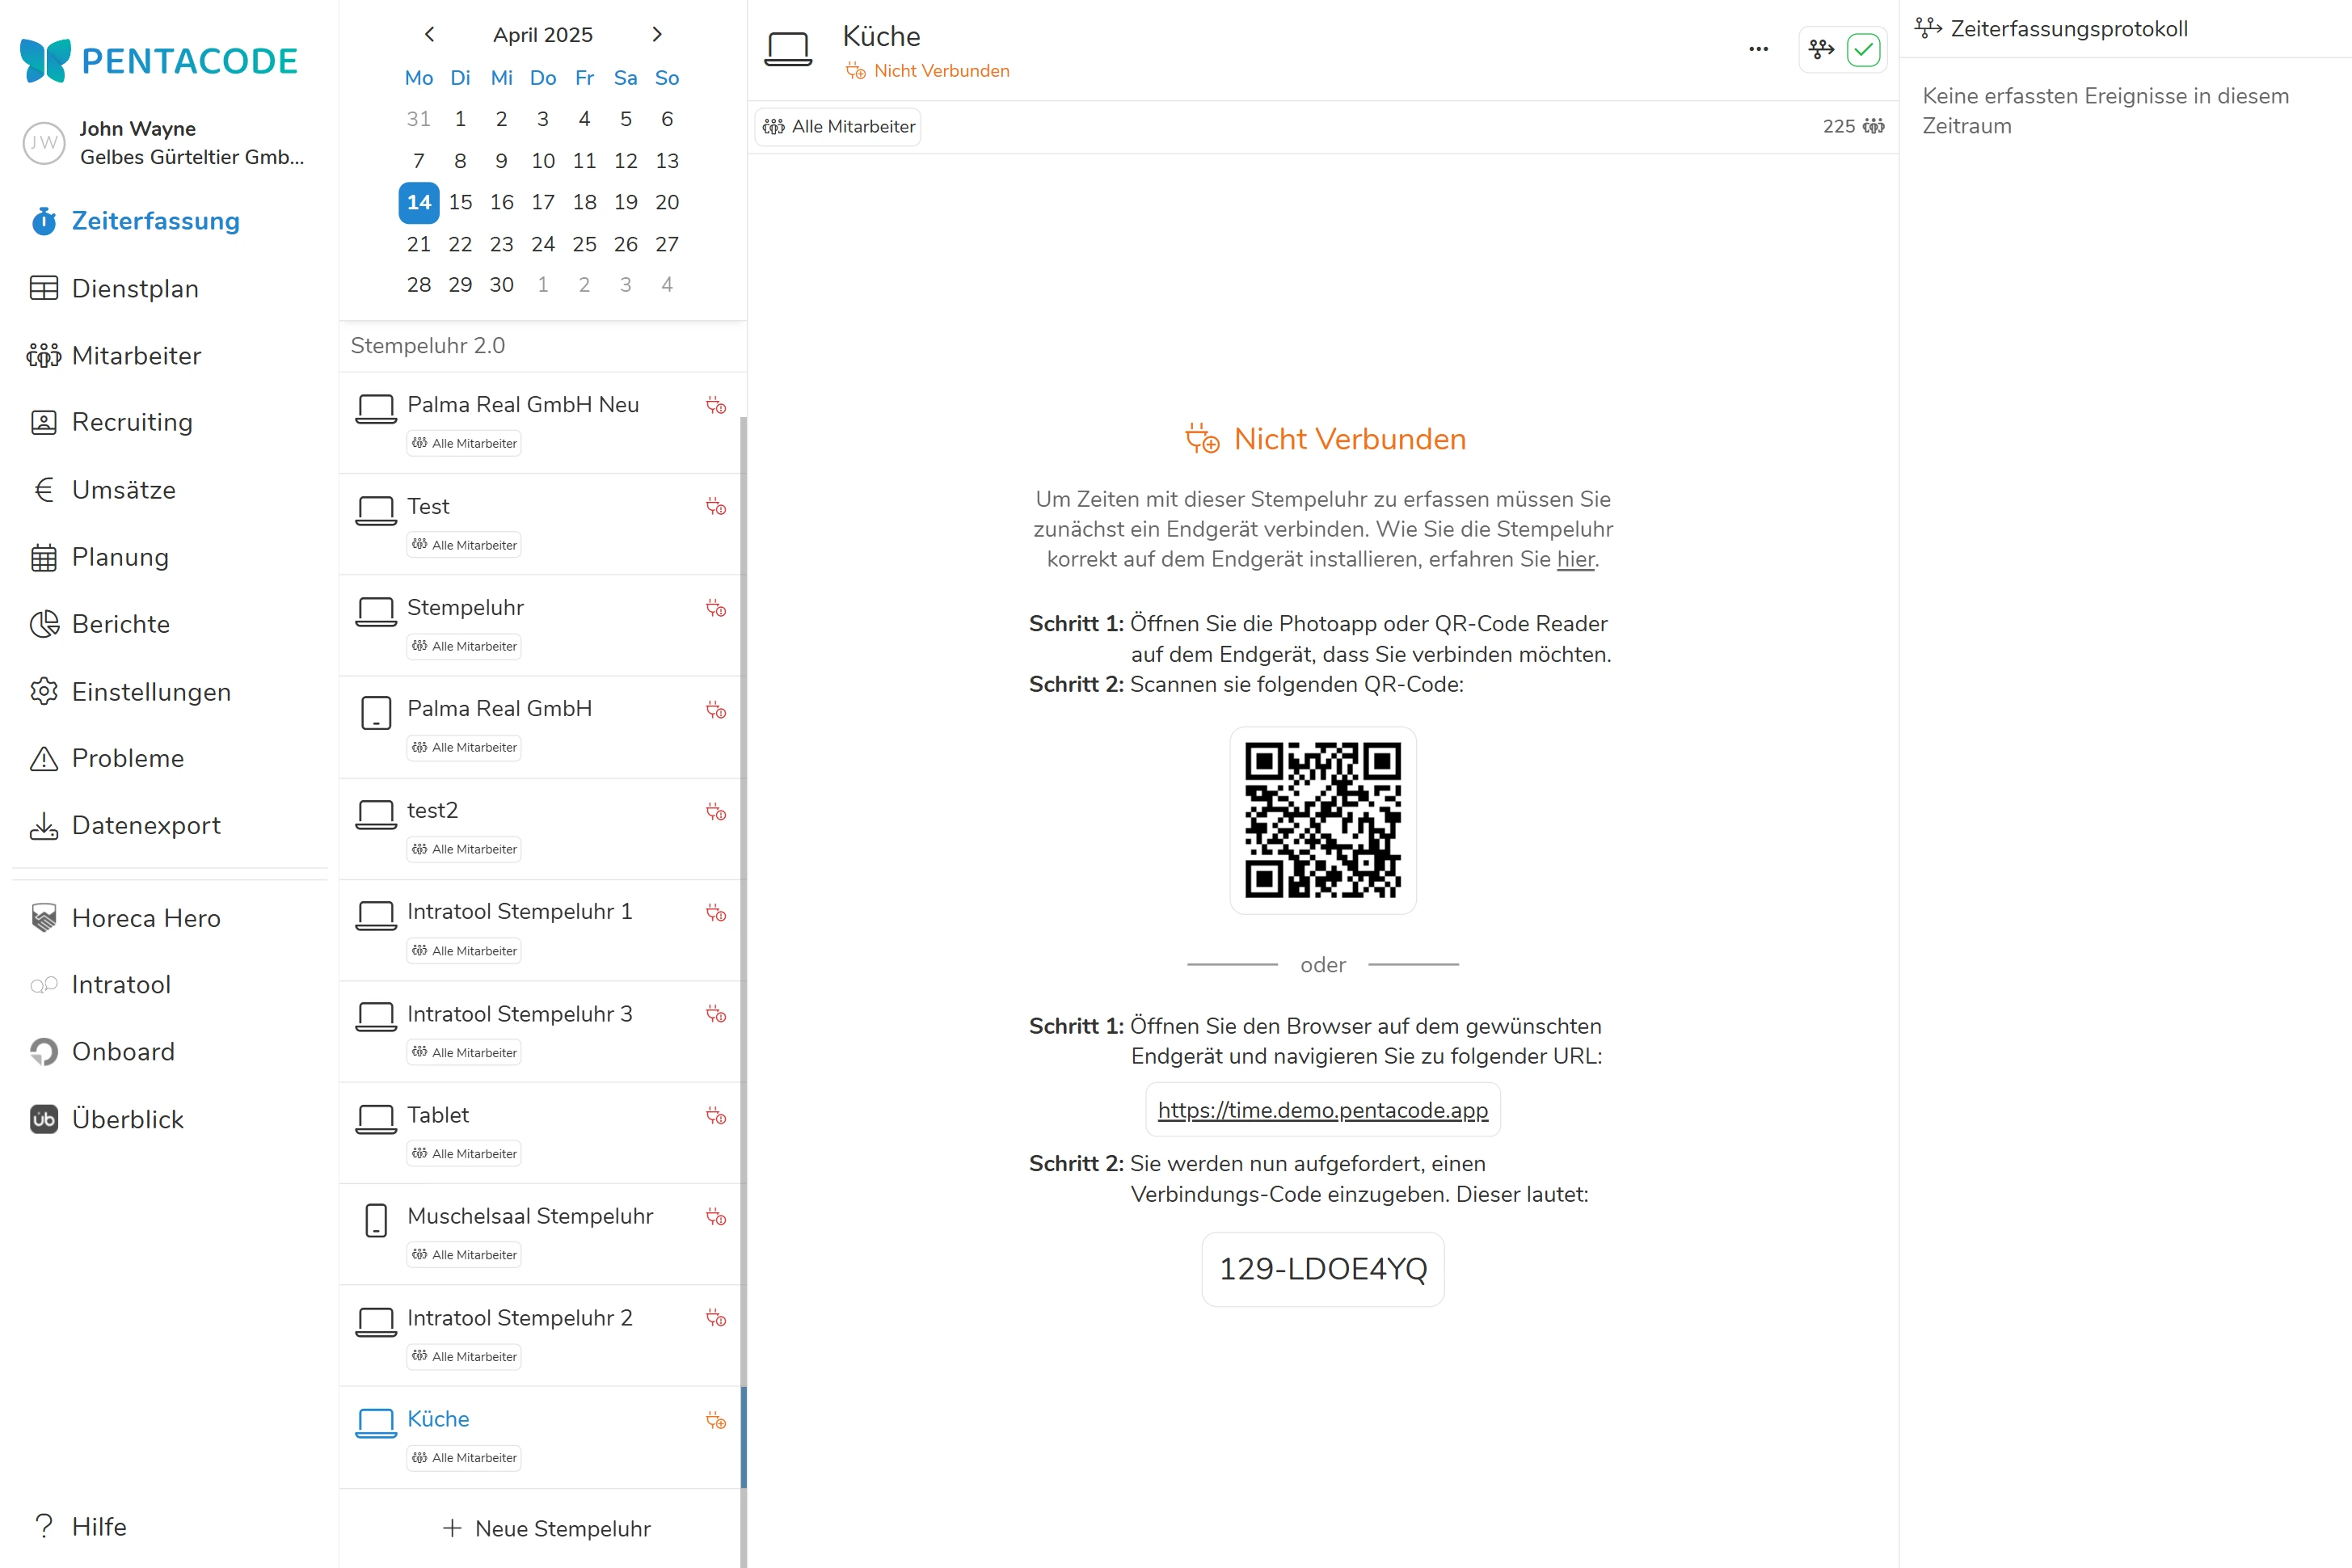
Task: Open the time.demo.pentacode.app URL link
Action: pos(1322,1109)
